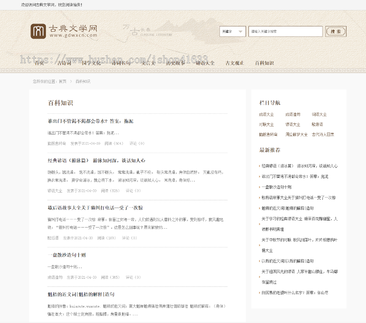Image resolution: width=366 pixels, height=323 pixels.
Task: Open the 魁梧的近义词 article title in main list
Action: pyautogui.click(x=81, y=294)
